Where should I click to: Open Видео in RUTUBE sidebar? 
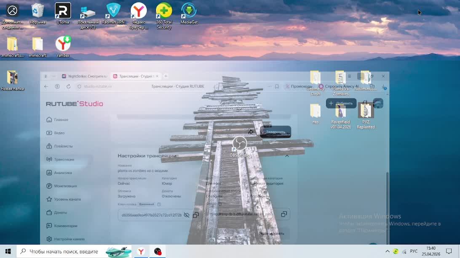tap(56, 133)
